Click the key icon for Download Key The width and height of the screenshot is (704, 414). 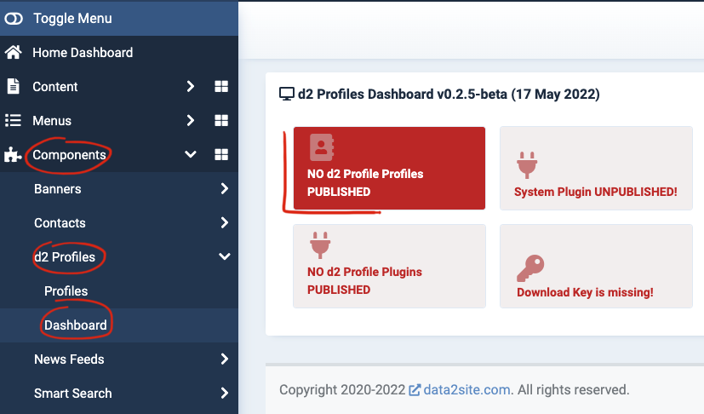(x=530, y=268)
